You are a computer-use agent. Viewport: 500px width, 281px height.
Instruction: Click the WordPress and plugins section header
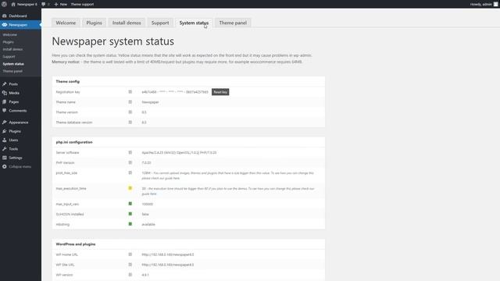pos(76,244)
